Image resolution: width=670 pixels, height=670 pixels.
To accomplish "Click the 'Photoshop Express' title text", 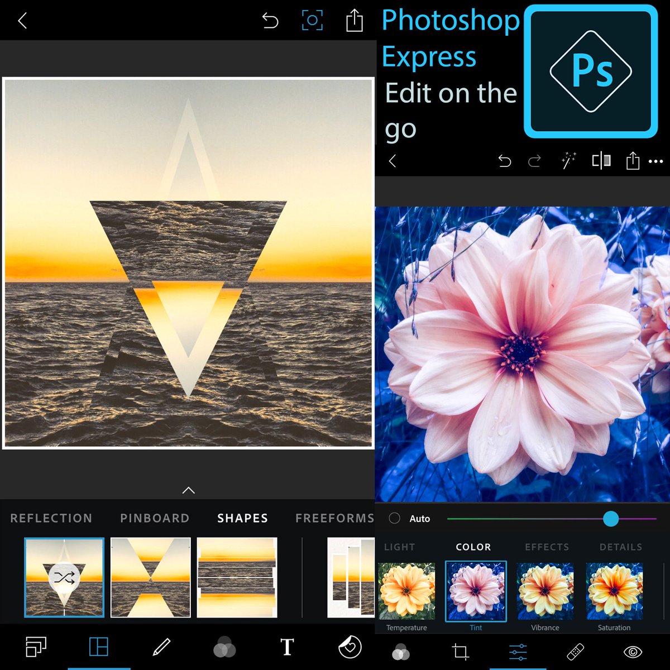I will pyautogui.click(x=451, y=38).
